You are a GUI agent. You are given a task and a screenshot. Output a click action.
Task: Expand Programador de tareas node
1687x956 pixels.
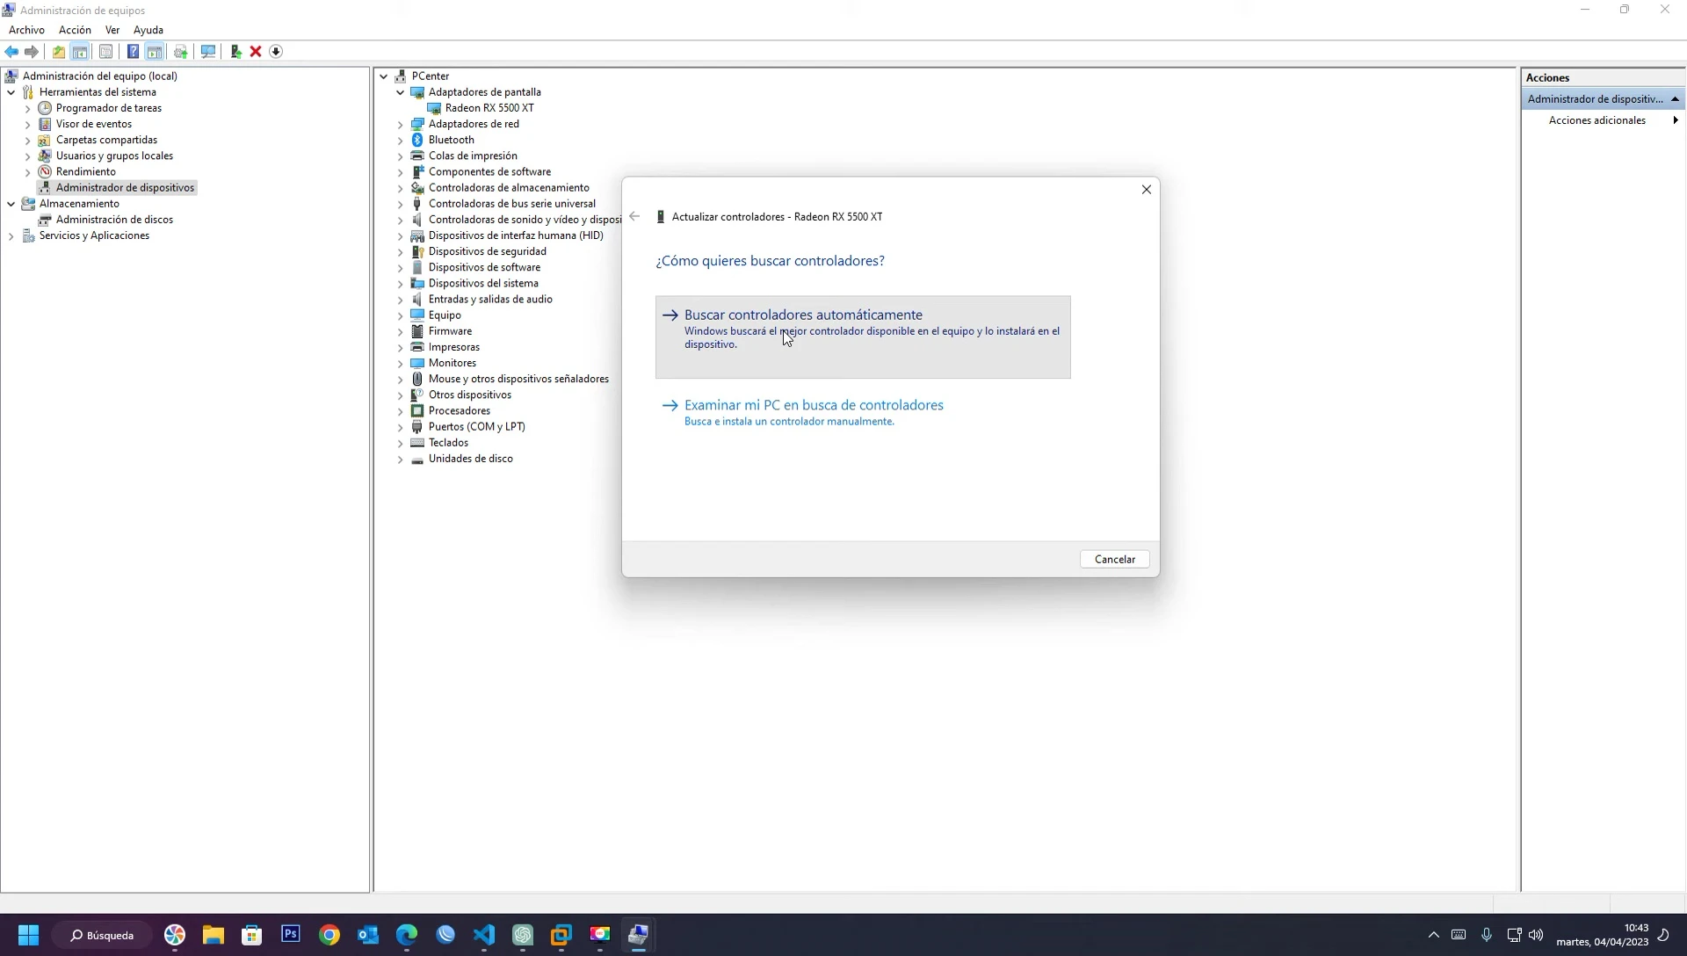[27, 109]
